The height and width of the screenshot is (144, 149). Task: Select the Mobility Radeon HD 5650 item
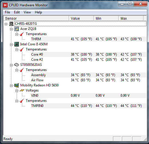pos(39,85)
